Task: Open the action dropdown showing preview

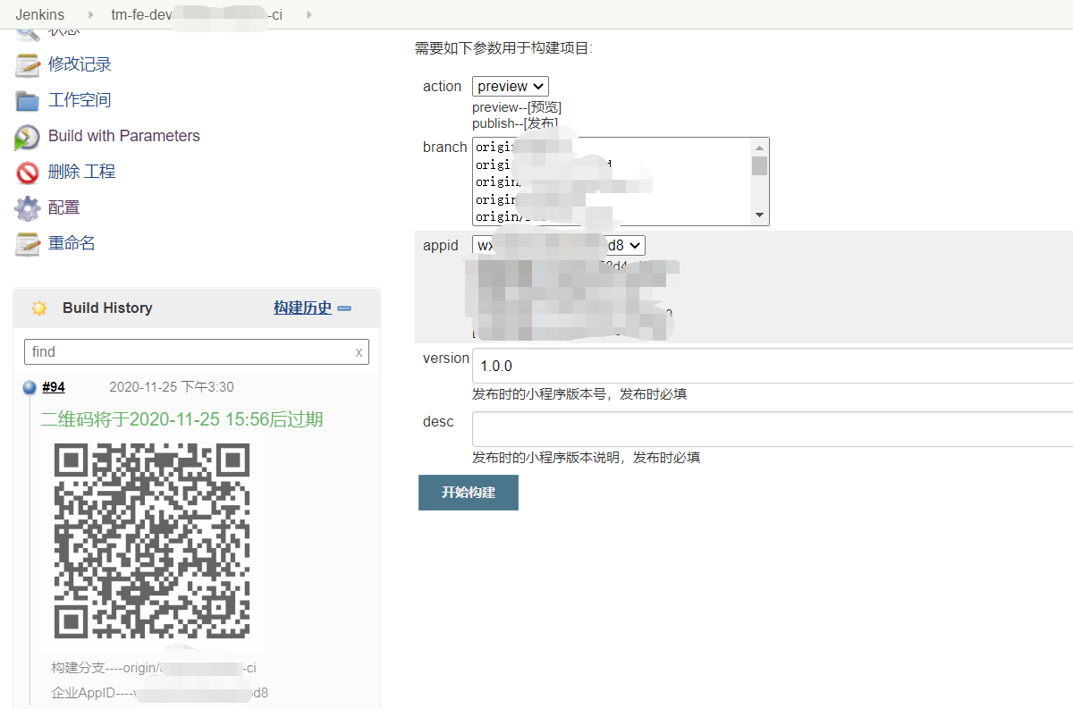Action: 510,86
